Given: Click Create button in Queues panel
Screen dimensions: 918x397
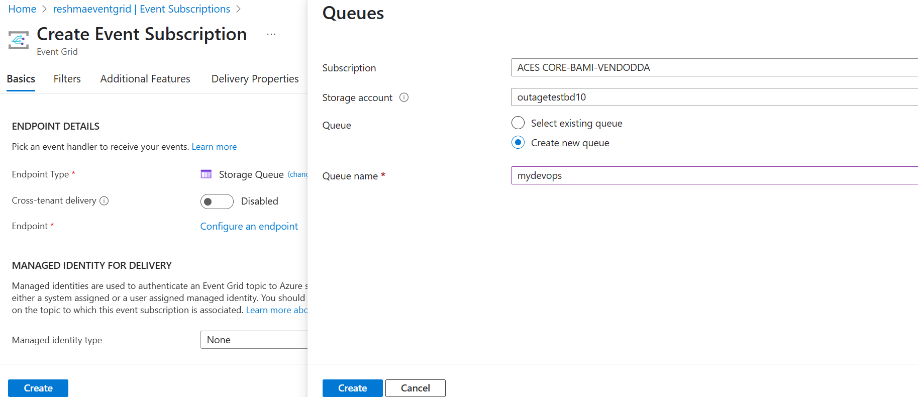Looking at the screenshot, I should (353, 388).
